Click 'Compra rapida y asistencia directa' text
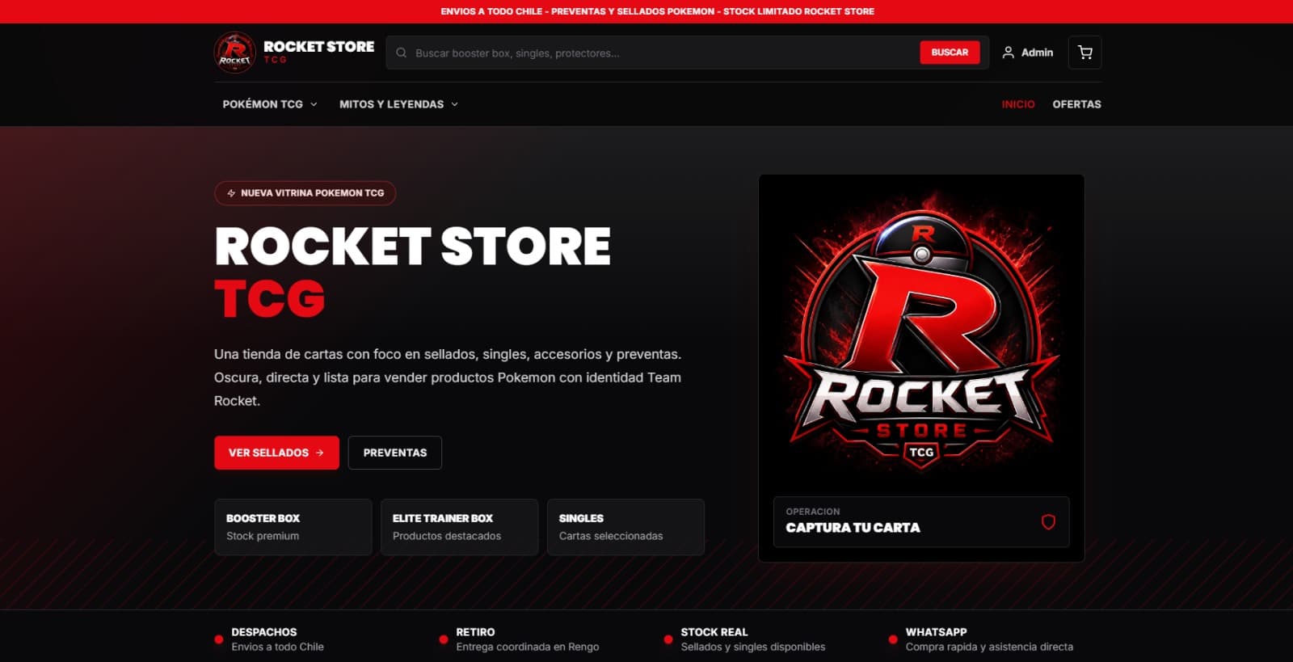This screenshot has width=1293, height=662. pyautogui.click(x=989, y=647)
